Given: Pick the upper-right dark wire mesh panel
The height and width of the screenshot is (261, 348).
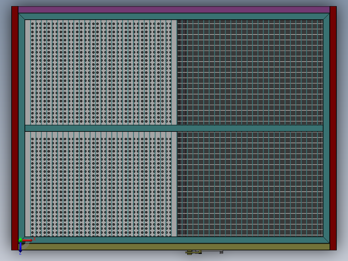Looking at the screenshot, I should pos(250,72).
